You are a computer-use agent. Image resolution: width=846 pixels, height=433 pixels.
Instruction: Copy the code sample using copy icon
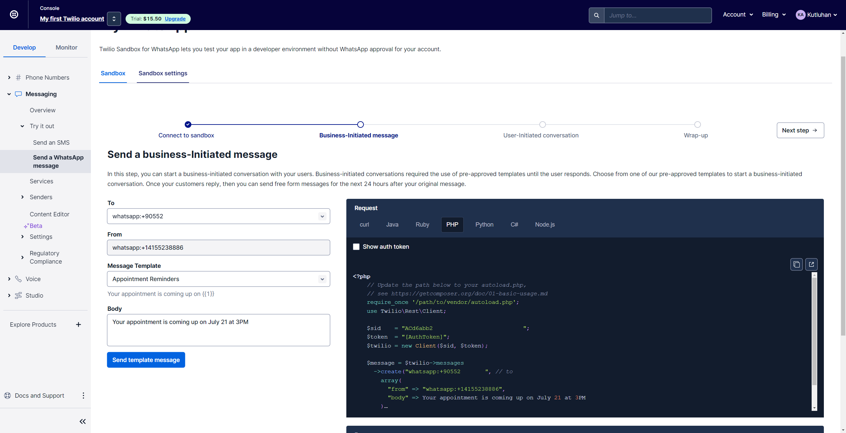[796, 264]
